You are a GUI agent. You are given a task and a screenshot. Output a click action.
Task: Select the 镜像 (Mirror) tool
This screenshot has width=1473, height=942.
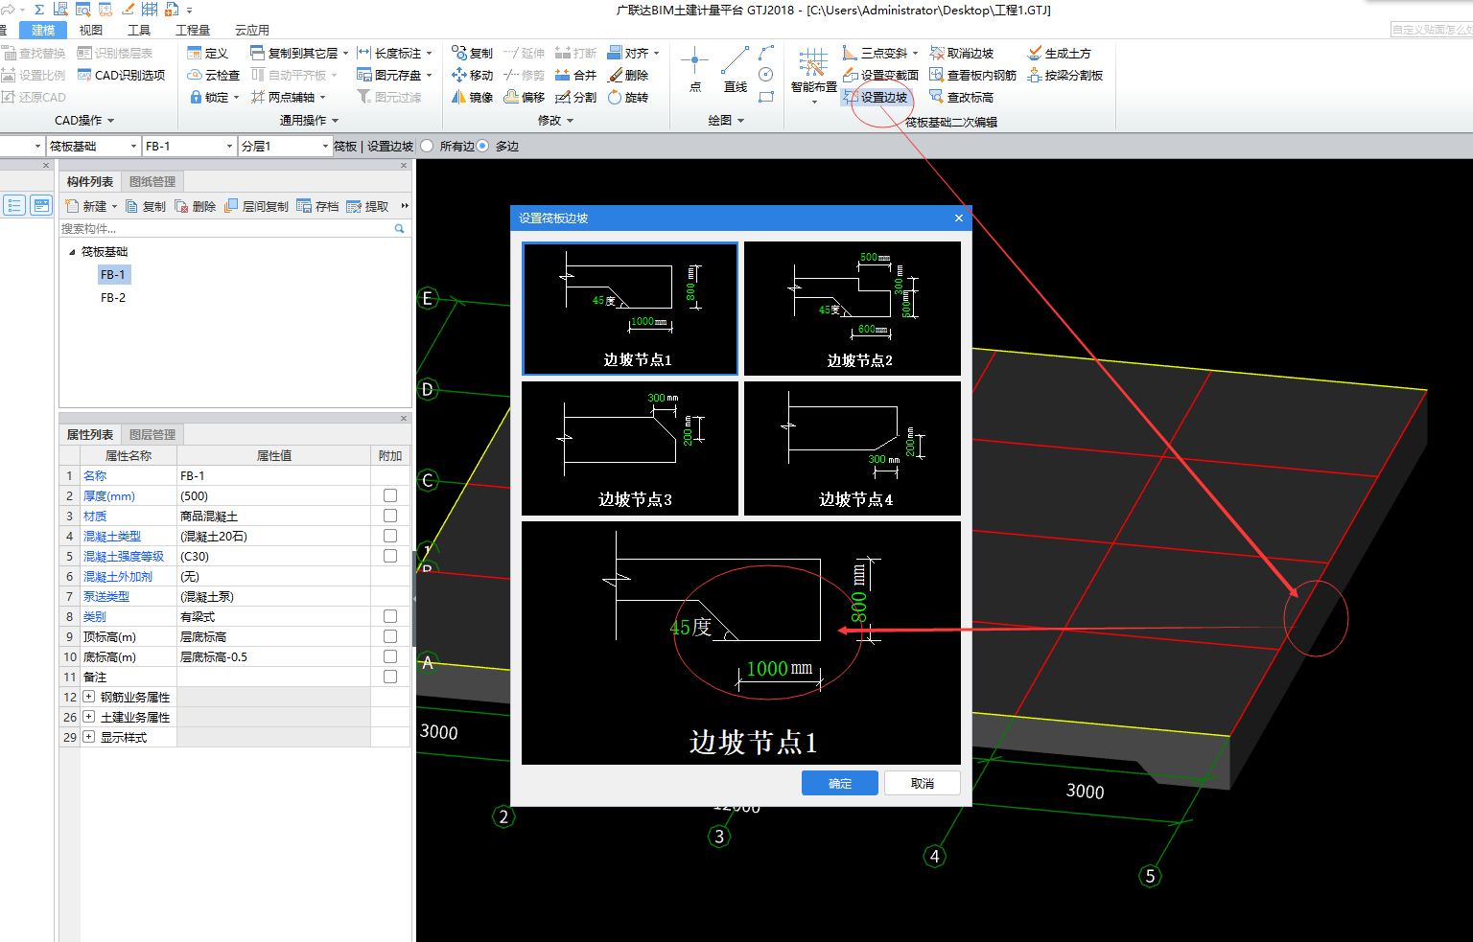pos(472,97)
